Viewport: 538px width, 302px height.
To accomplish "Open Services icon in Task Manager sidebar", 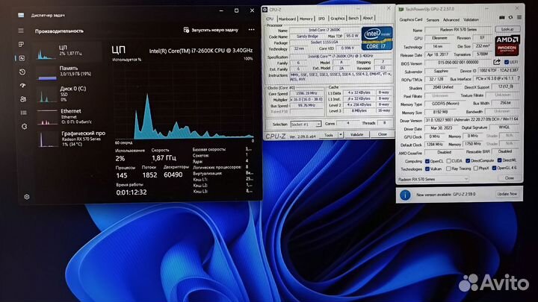I will click(24, 126).
